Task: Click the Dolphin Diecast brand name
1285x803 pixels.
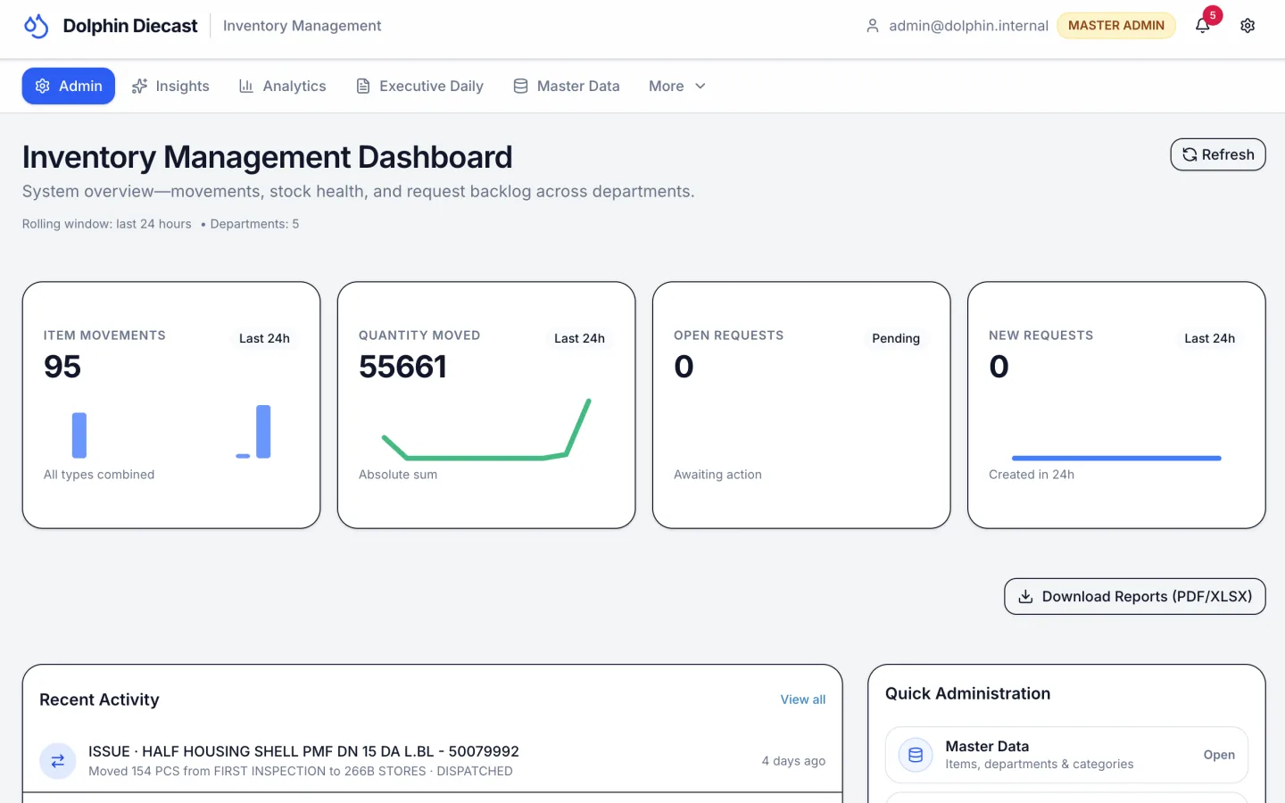Action: pyautogui.click(x=130, y=26)
